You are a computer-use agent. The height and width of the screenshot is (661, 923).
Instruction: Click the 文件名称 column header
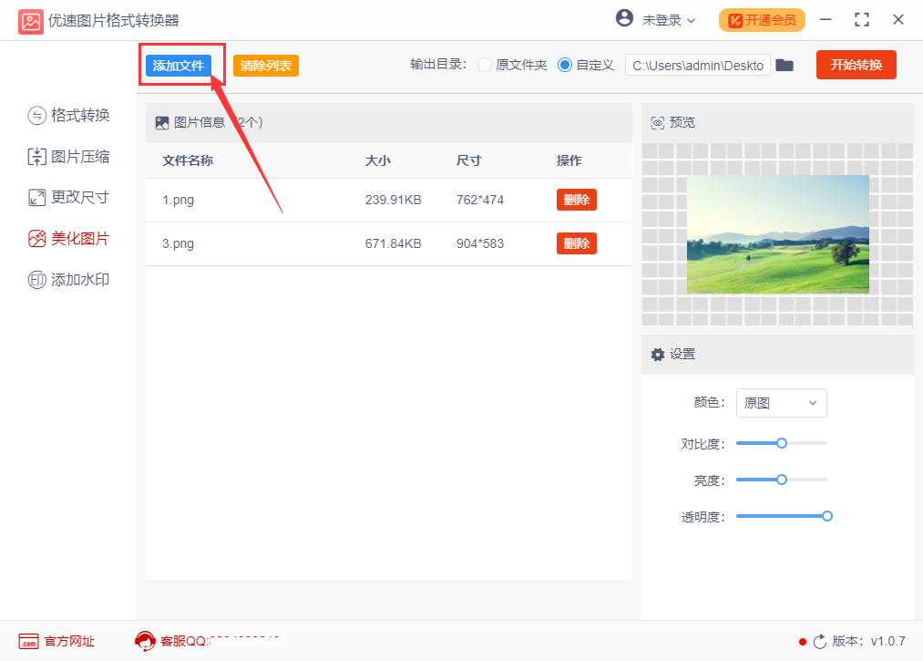[x=188, y=160]
